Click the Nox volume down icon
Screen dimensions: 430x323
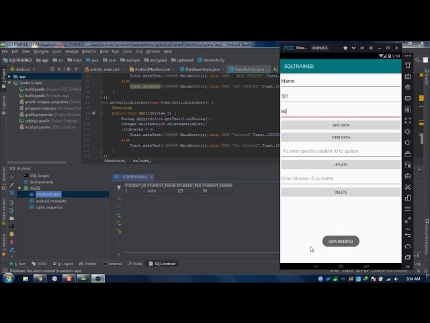pos(408,143)
